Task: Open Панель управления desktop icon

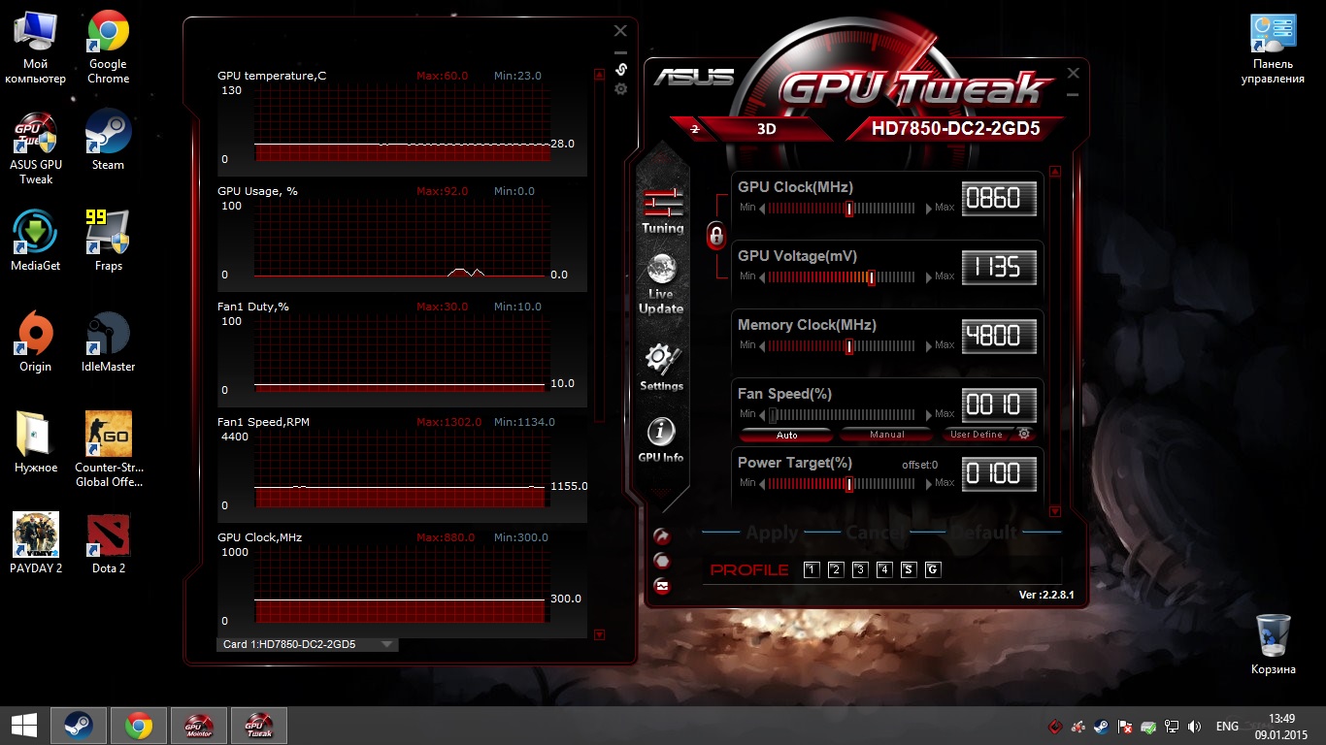Action: pyautogui.click(x=1273, y=49)
